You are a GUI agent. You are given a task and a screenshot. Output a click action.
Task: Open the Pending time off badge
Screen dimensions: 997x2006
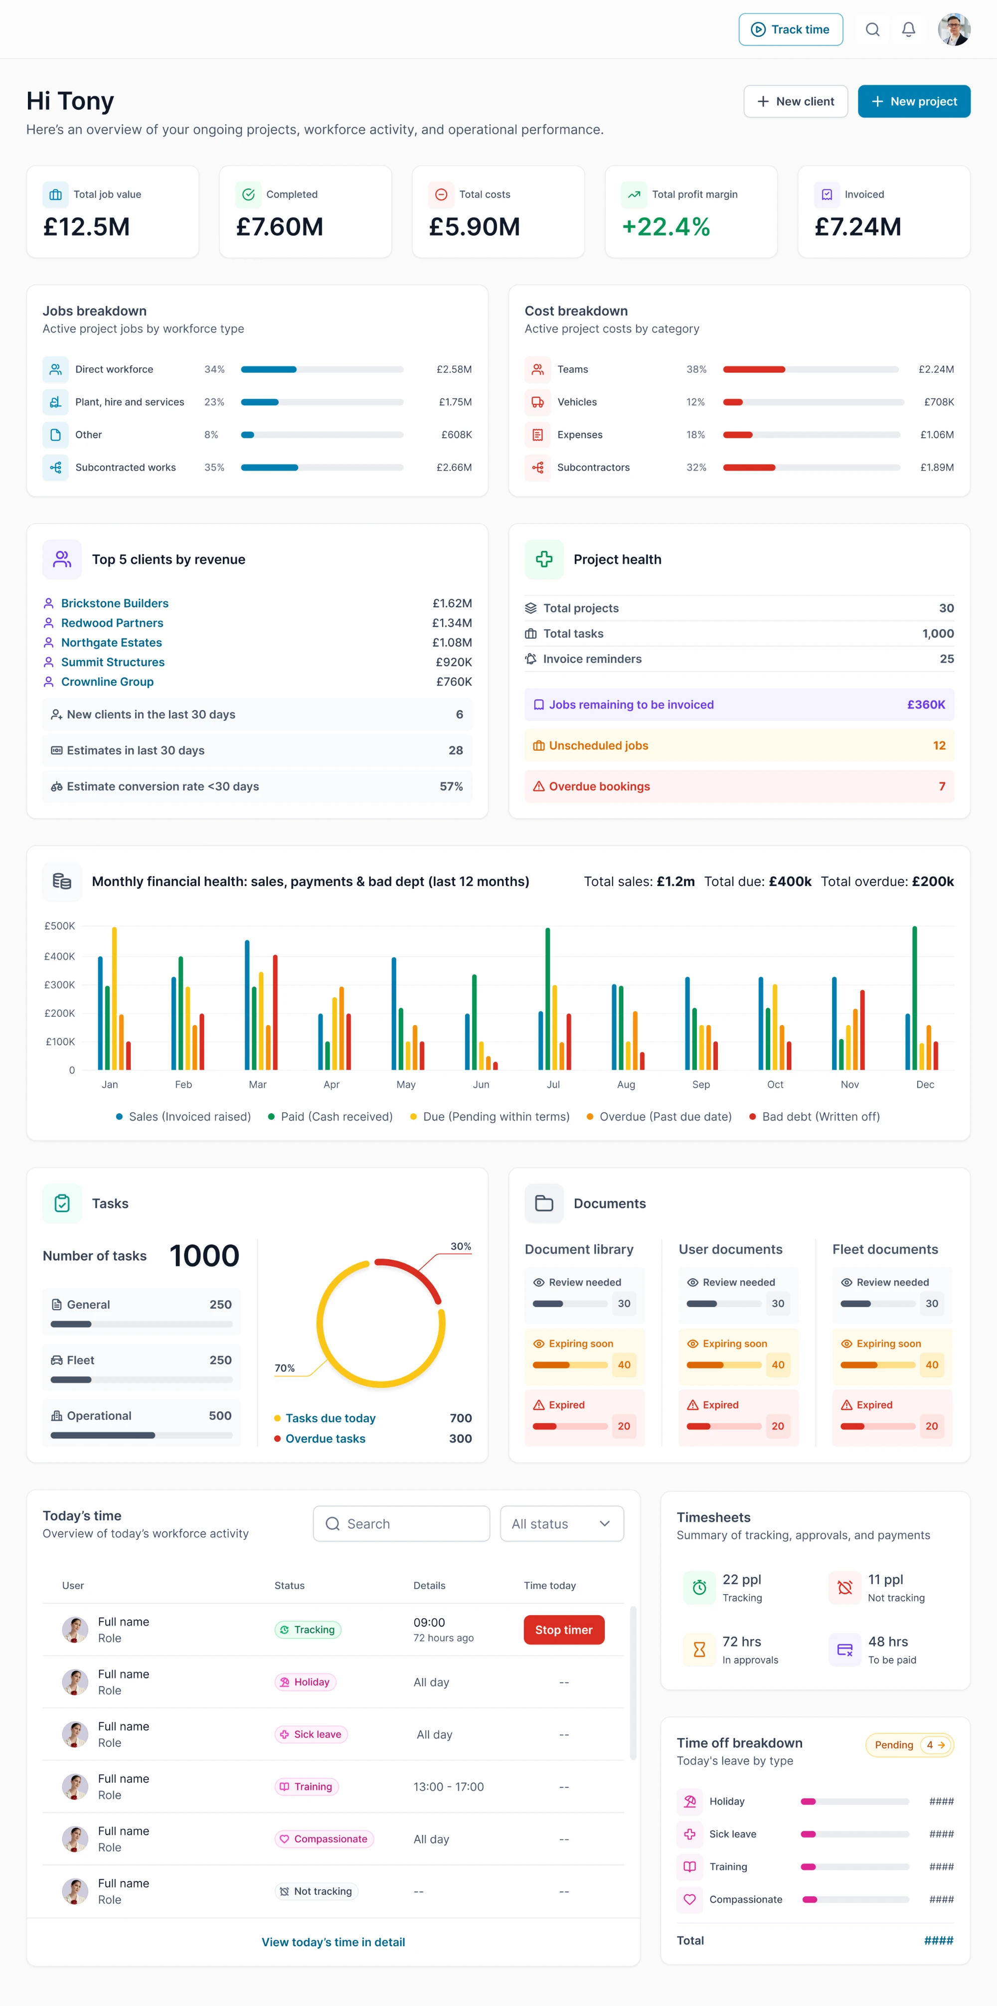point(909,1745)
